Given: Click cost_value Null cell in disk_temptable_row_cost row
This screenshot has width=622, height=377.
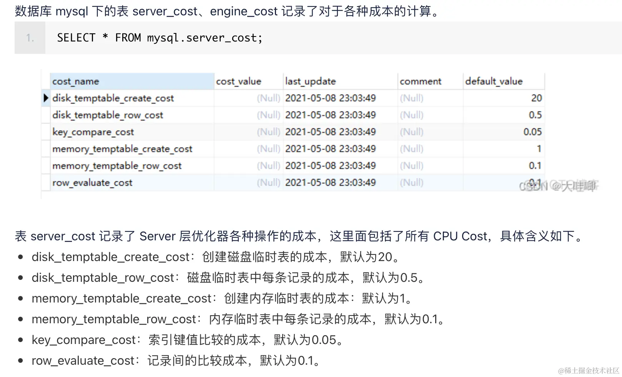Looking at the screenshot, I should coord(248,115).
